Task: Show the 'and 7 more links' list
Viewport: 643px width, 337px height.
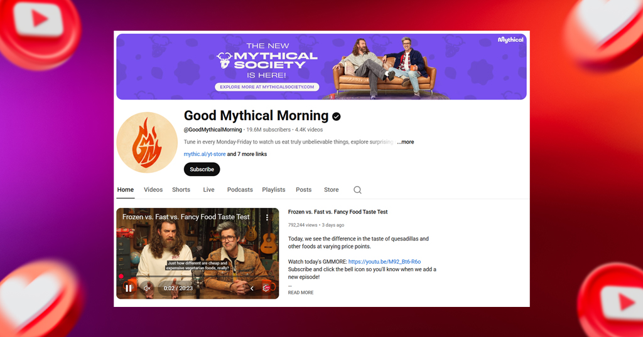Action: tap(247, 154)
